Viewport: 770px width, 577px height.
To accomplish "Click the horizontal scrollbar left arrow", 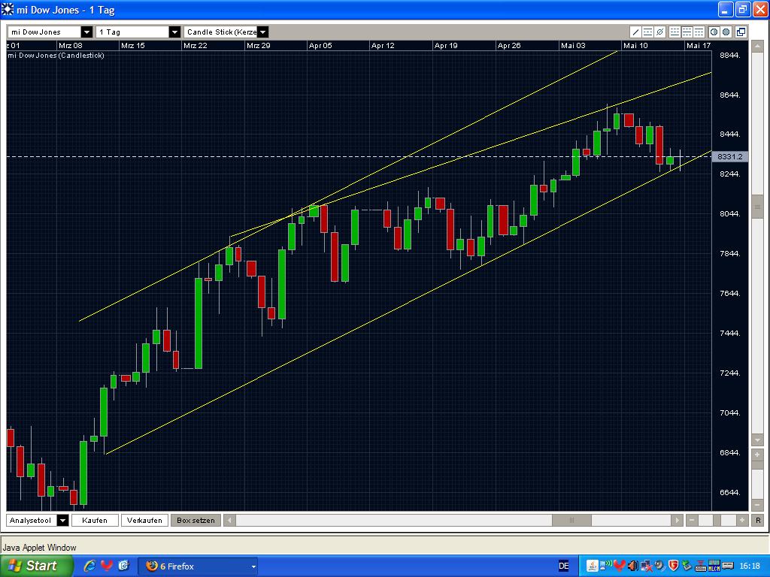I will coord(229,520).
